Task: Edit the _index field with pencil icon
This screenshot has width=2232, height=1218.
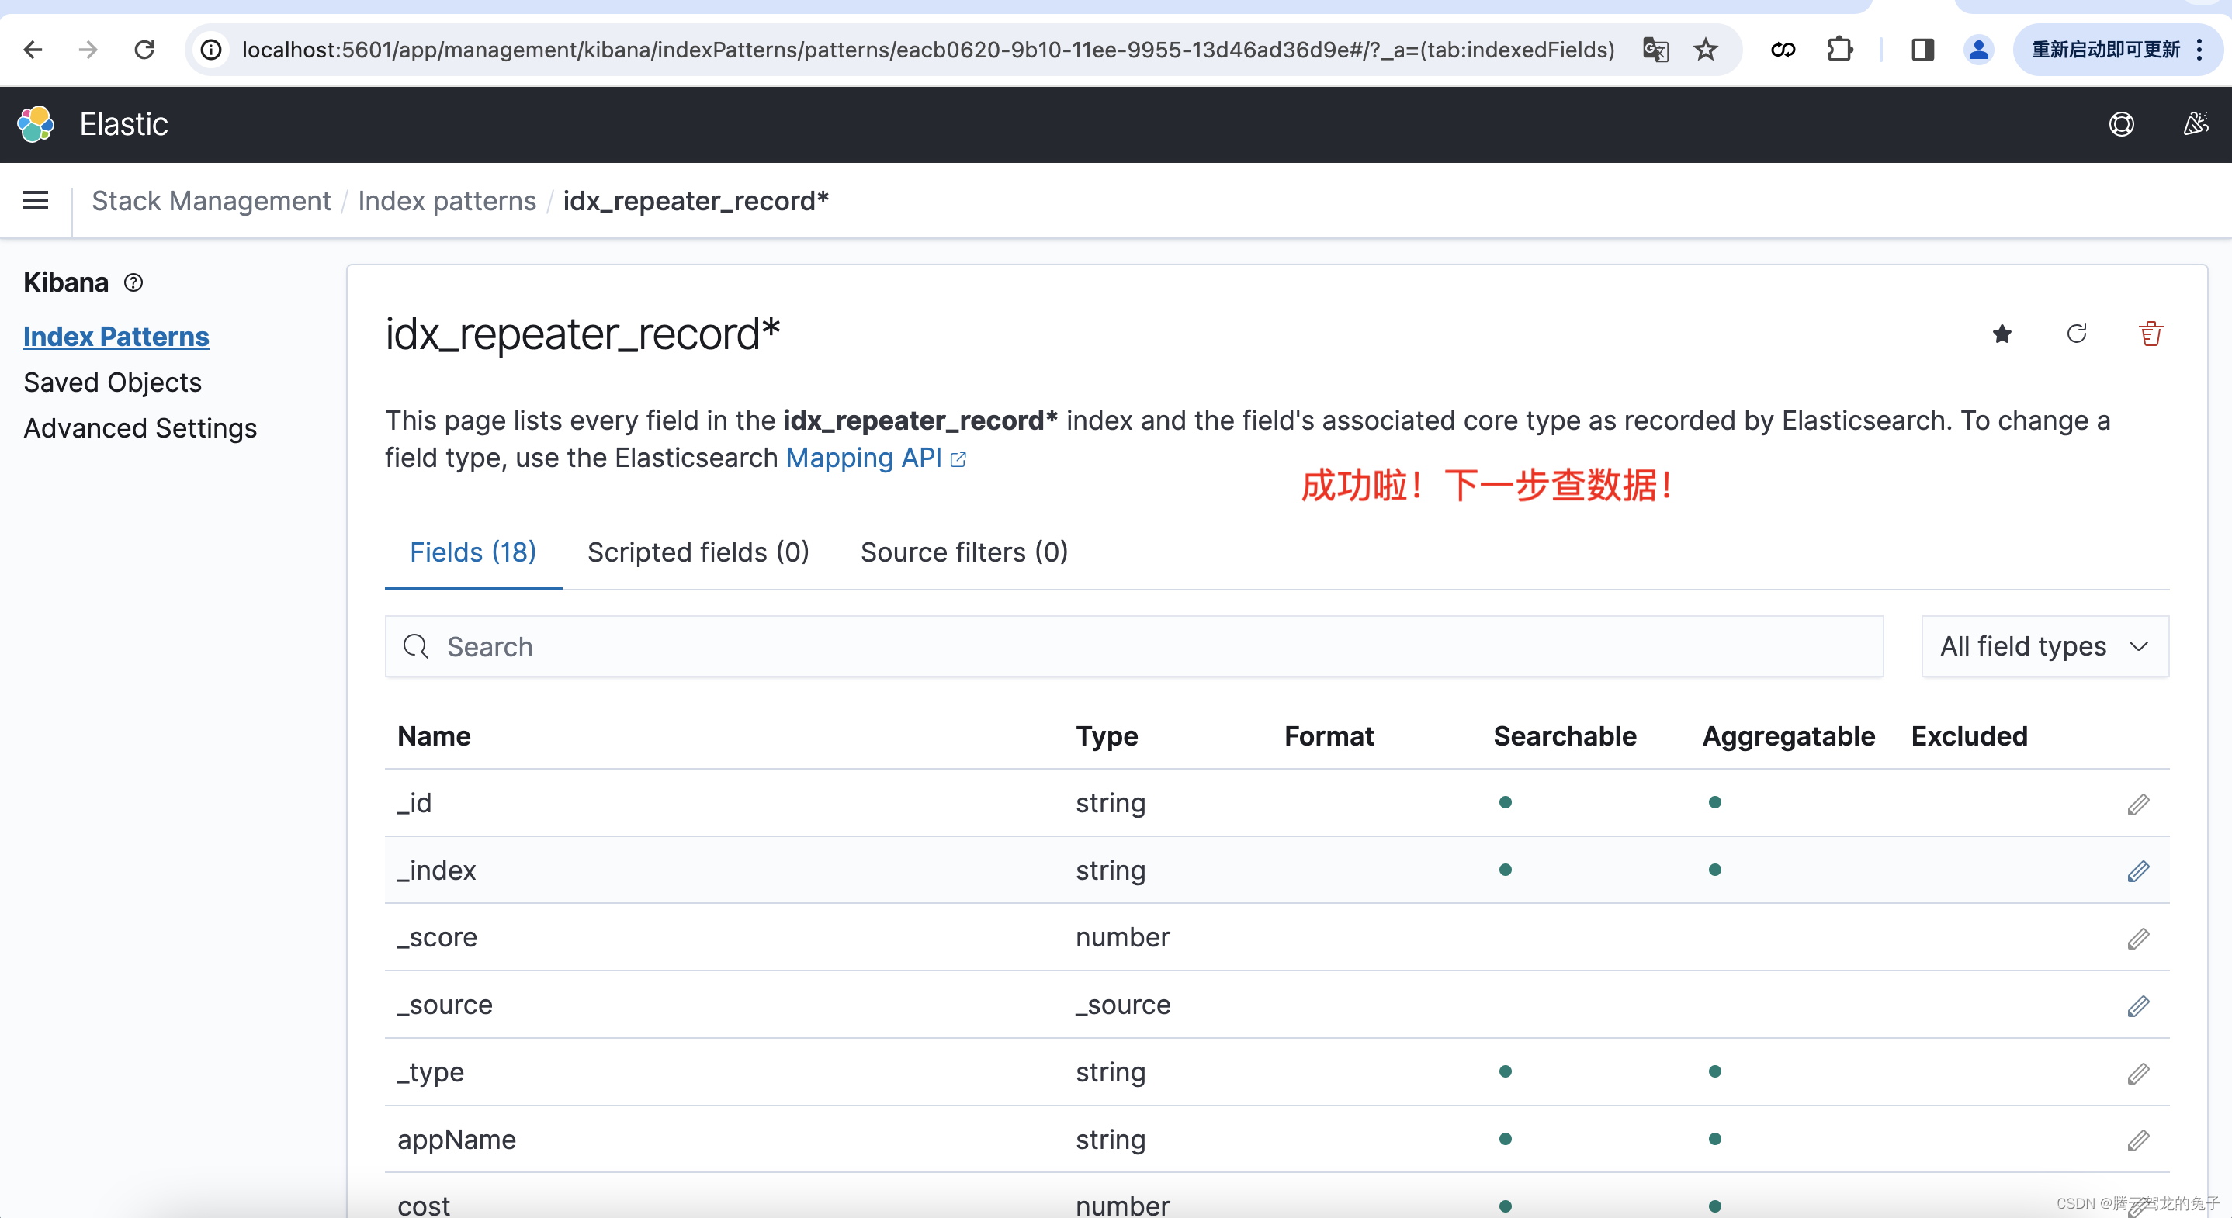Action: click(2137, 870)
